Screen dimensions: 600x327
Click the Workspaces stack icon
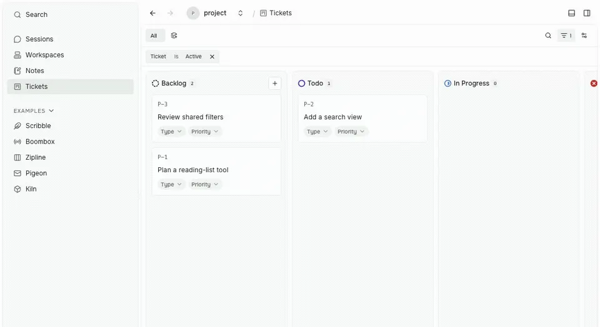pyautogui.click(x=17, y=55)
